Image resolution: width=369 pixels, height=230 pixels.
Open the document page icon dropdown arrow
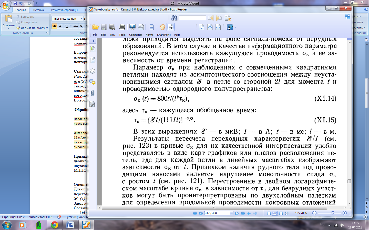click(157, 27)
